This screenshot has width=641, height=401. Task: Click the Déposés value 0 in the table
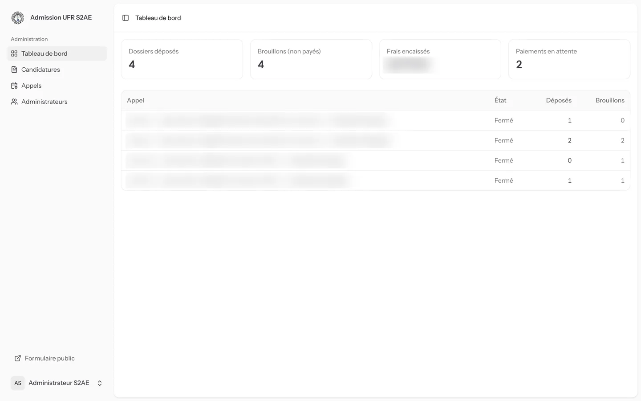pos(569,160)
